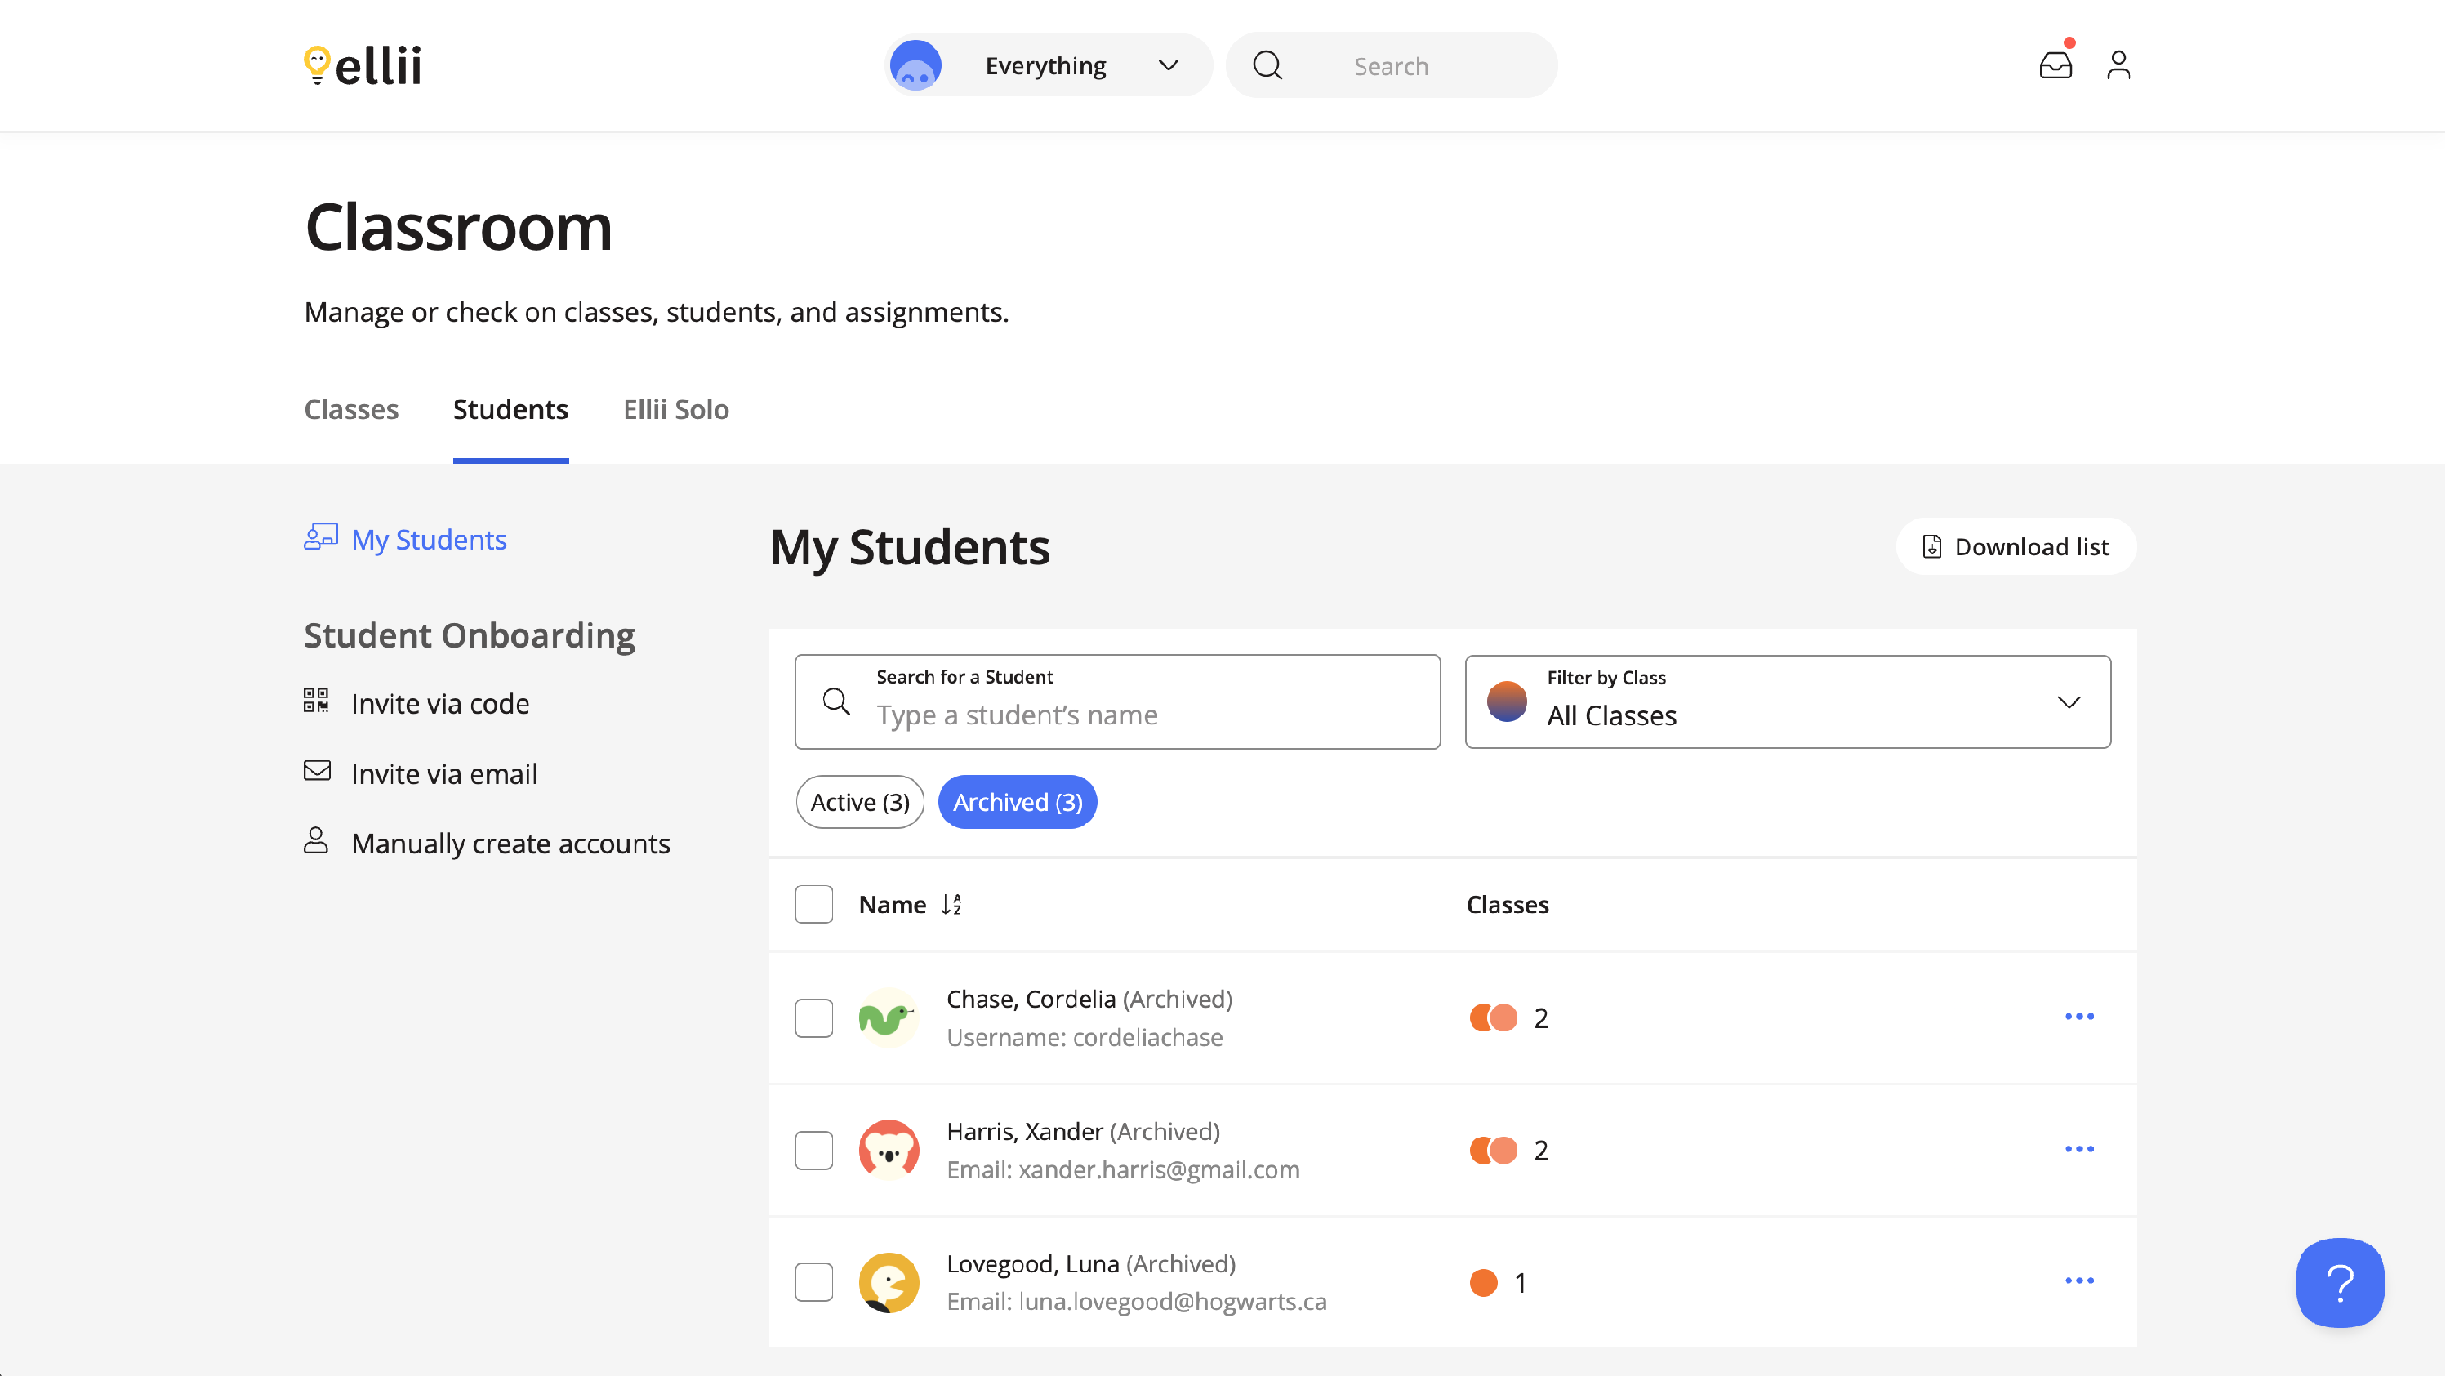Go to the Ellii Solo tab
Screen dimensions: 2450x1376
click(677, 410)
